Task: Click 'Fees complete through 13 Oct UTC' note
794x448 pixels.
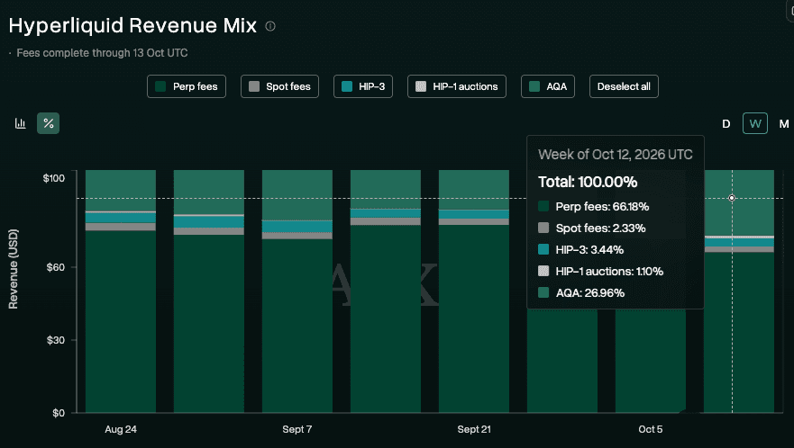Action: (102, 53)
